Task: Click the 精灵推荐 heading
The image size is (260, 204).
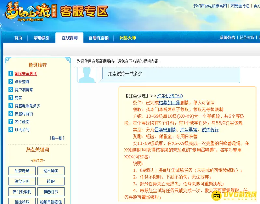Action: 38,65
